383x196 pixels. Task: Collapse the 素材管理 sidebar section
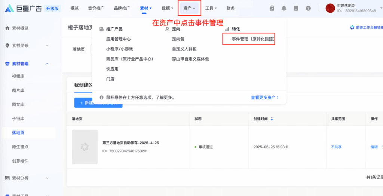coord(47,64)
